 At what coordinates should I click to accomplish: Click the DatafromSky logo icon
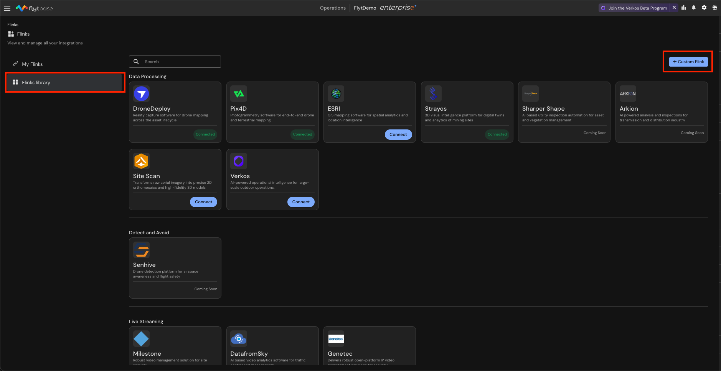pyautogui.click(x=239, y=339)
